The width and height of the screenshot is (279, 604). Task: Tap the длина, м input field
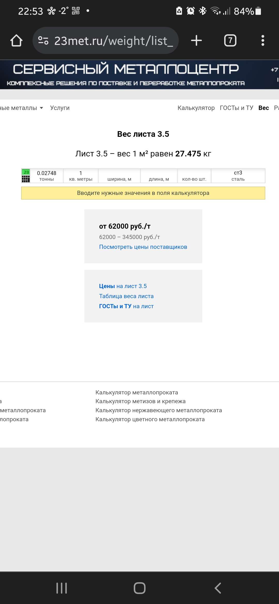[x=159, y=176]
